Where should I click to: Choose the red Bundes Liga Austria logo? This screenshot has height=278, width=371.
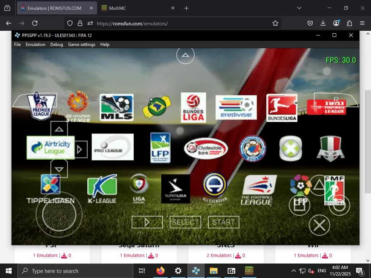(193, 108)
